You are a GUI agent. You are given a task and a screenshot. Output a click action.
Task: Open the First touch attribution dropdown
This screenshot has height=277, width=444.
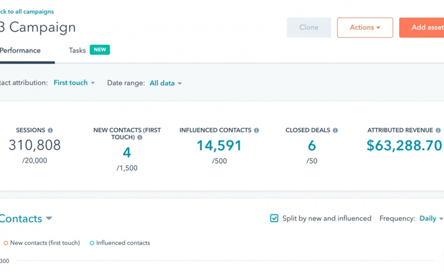click(x=74, y=82)
